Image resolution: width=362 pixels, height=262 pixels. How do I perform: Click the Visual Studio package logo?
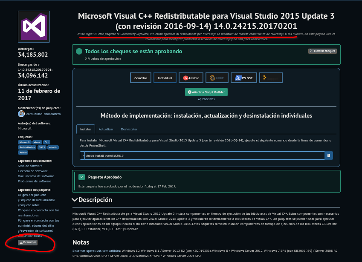33,26
